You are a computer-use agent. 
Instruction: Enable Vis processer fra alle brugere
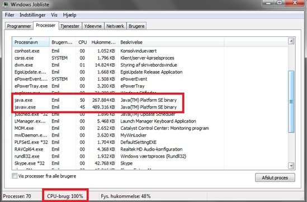coord(15,176)
